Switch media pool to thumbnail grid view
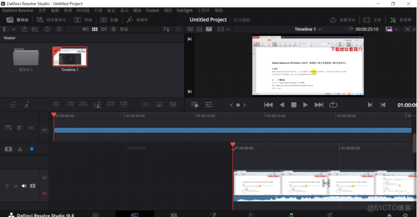Viewport: 417px width, 217px height. point(95,30)
